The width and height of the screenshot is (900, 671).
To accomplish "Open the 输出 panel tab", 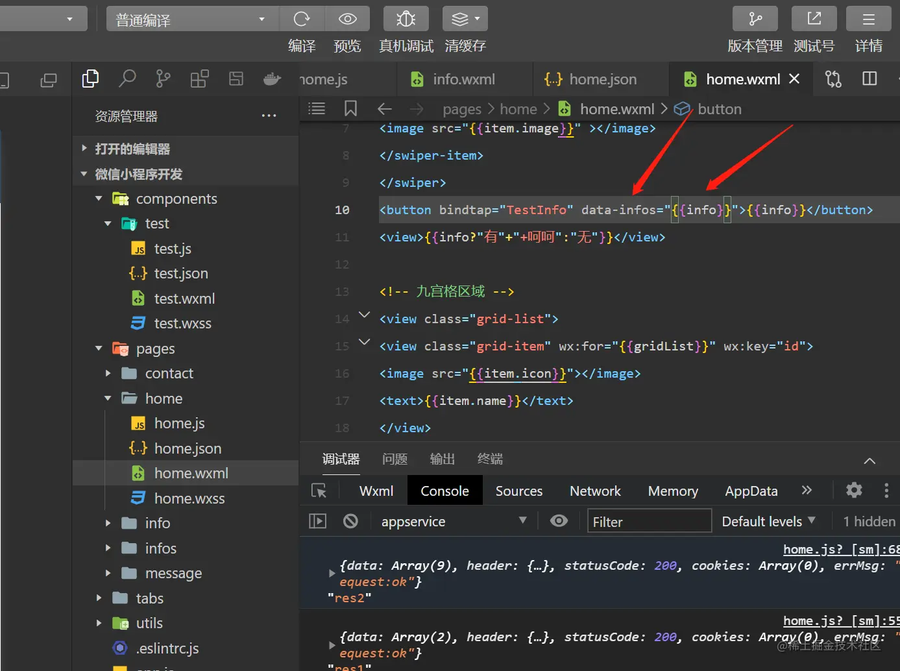I will tap(443, 459).
